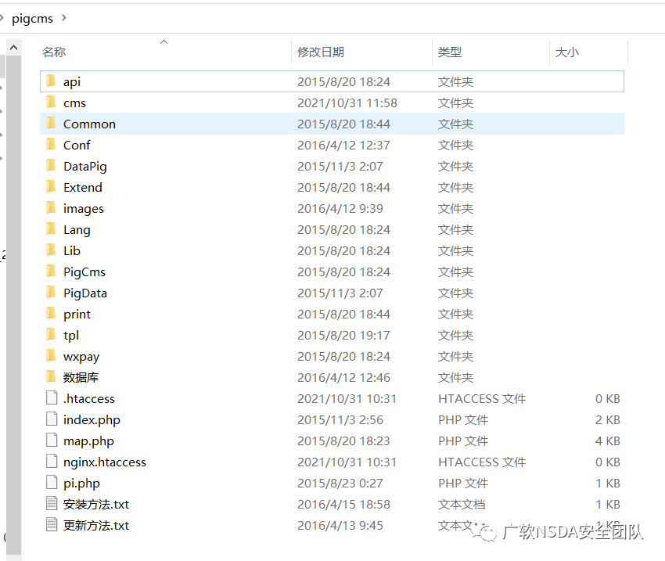Select the wxpay folder name
Screen dimensions: 665x561
81,357
